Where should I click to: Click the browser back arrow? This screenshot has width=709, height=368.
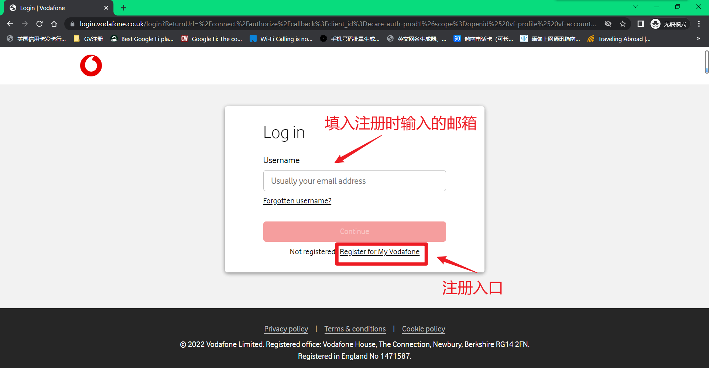pos(10,24)
